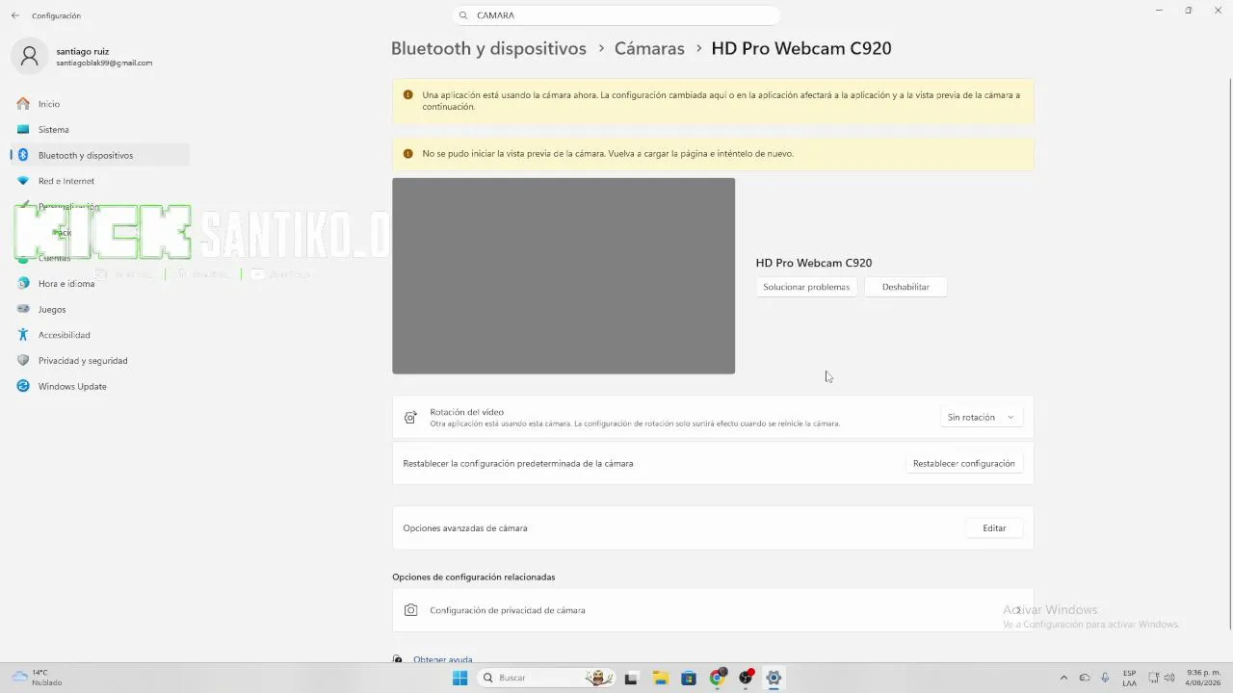This screenshot has width=1233, height=693.
Task: Open Windows Update via its sync icon
Action: pyautogui.click(x=23, y=386)
